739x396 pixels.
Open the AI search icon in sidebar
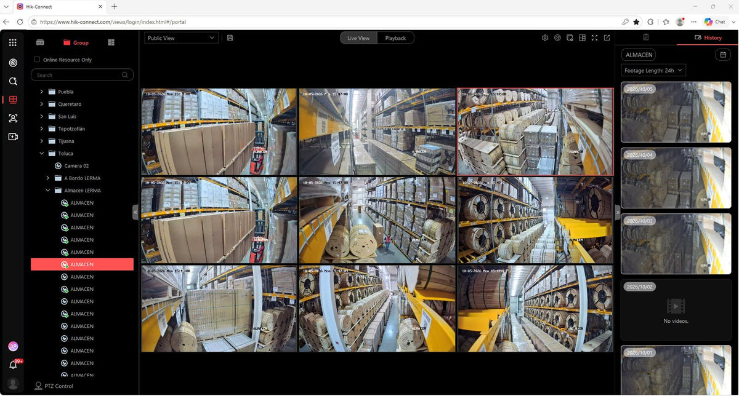[13, 81]
